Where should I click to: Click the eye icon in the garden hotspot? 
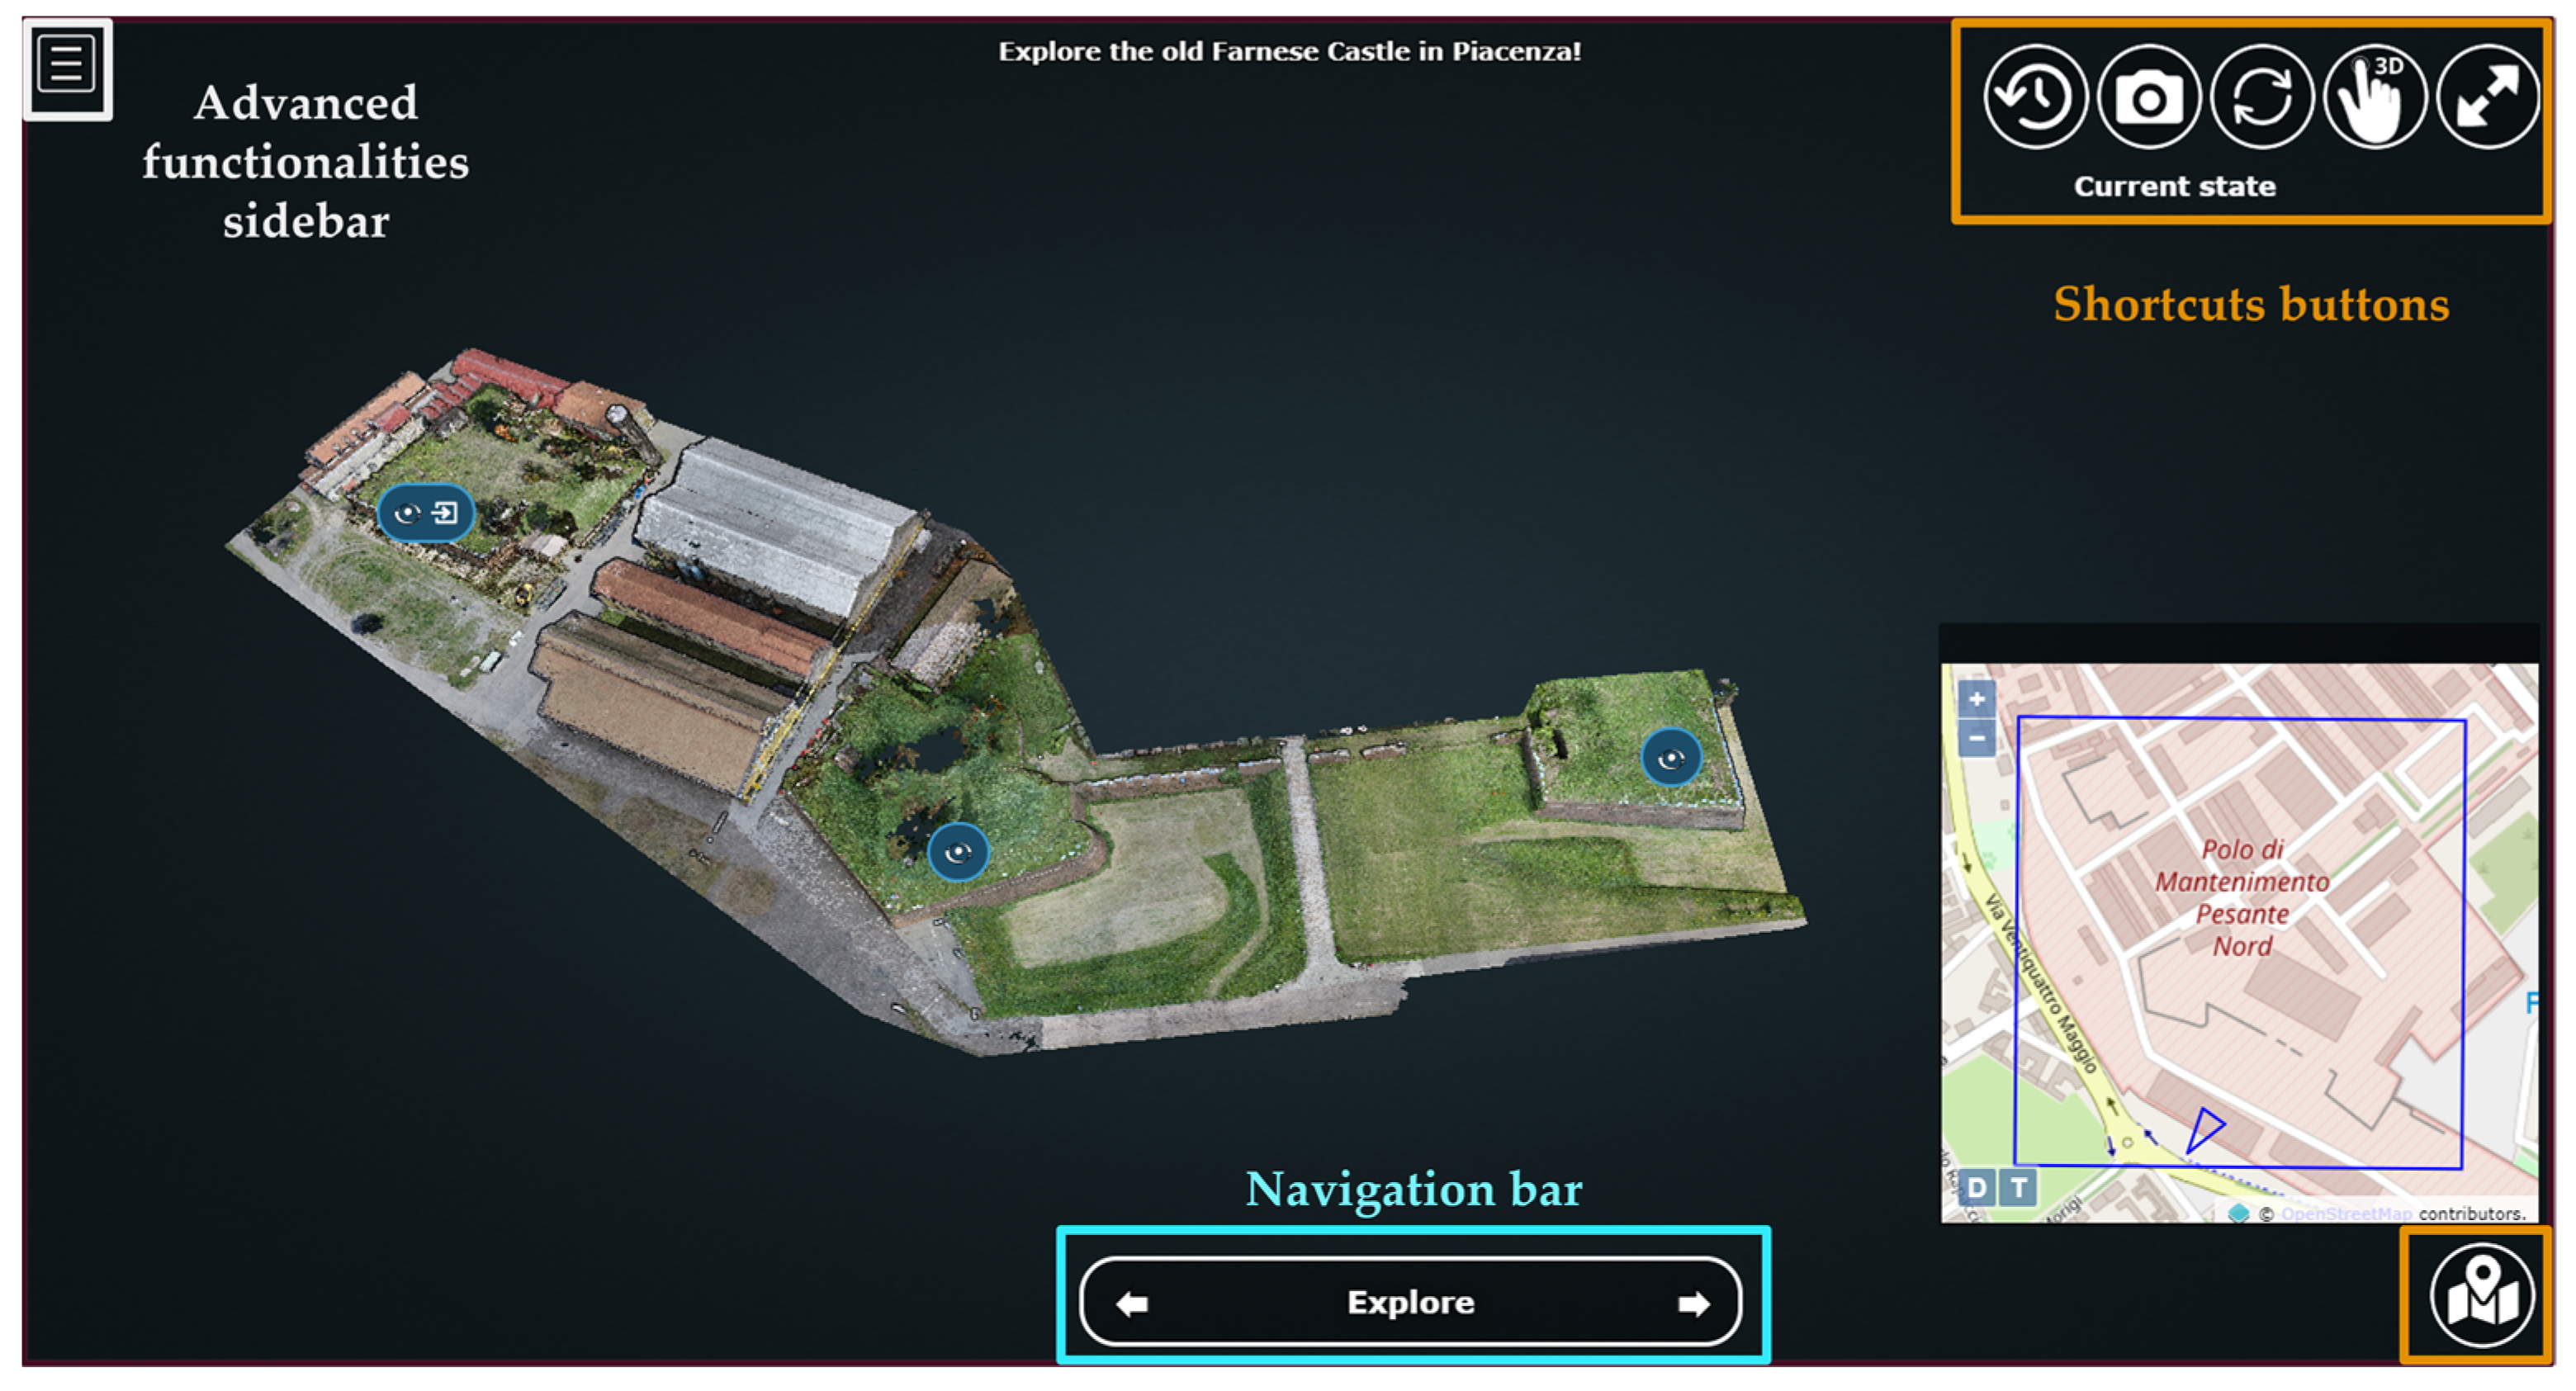tap(407, 514)
